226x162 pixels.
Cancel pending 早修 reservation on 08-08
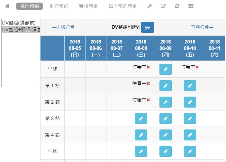[148, 67]
